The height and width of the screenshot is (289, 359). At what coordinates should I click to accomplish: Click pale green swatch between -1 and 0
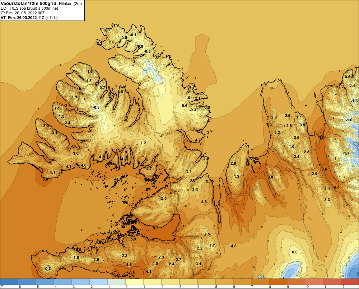click(117, 282)
